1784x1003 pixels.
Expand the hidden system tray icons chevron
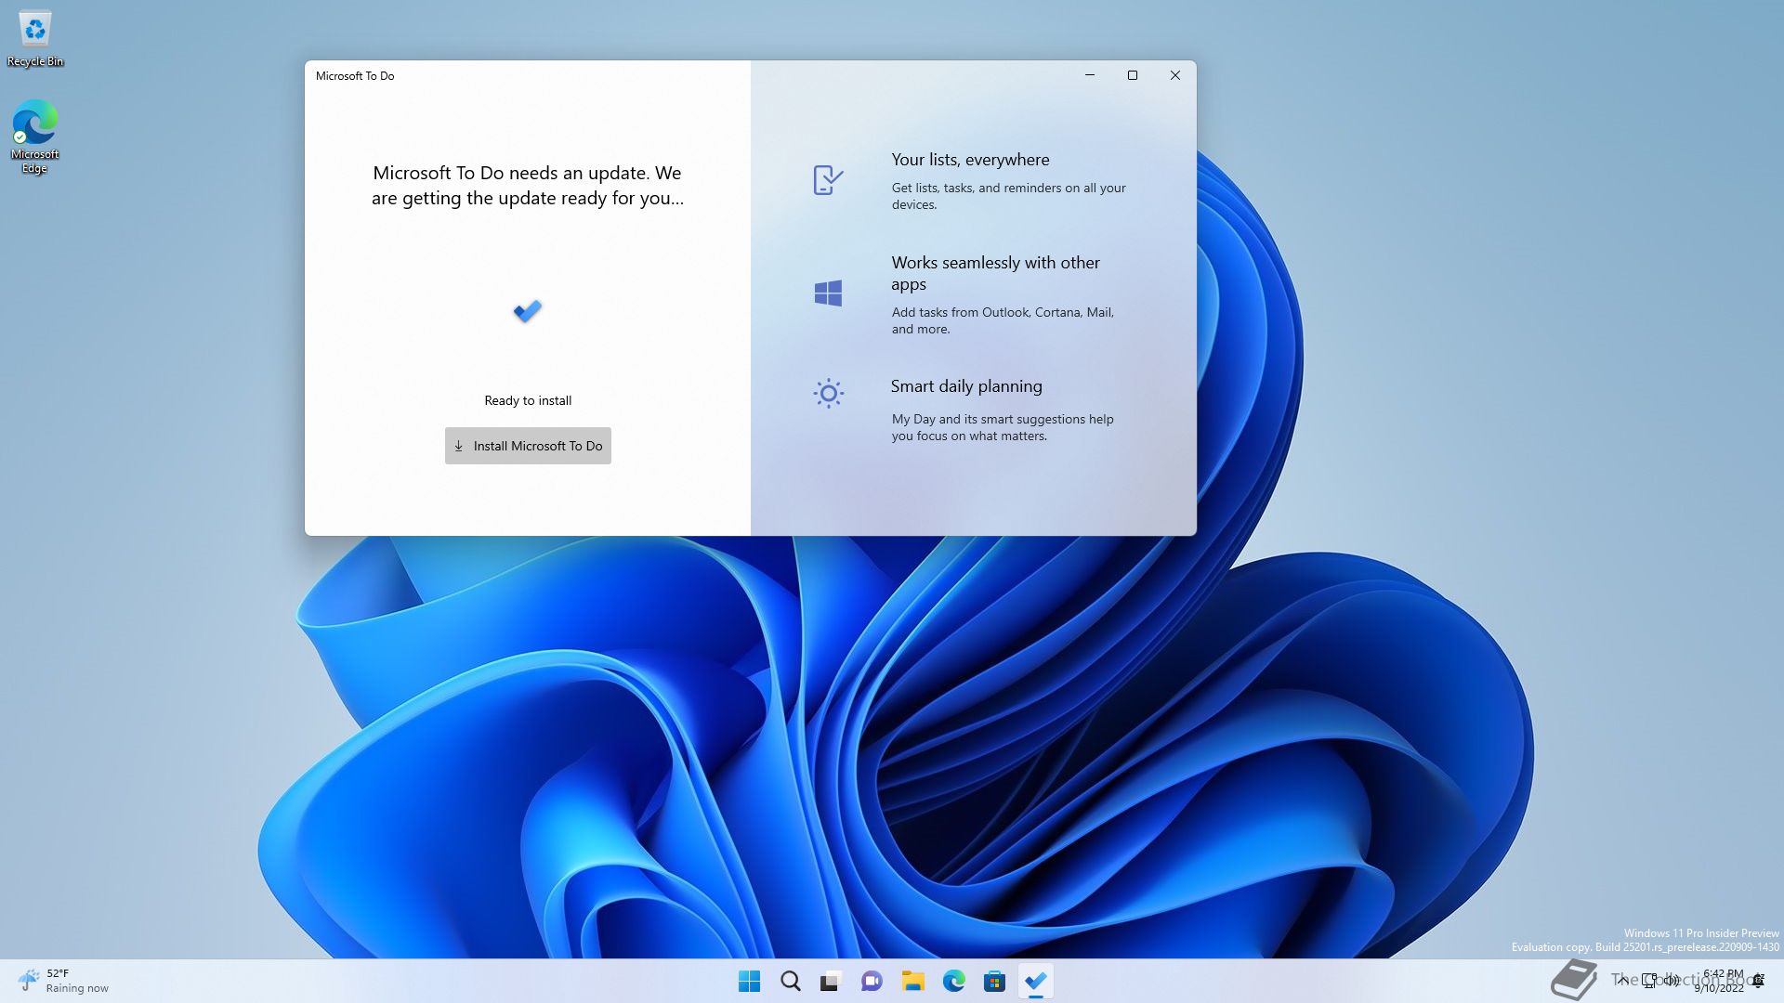point(1622,981)
